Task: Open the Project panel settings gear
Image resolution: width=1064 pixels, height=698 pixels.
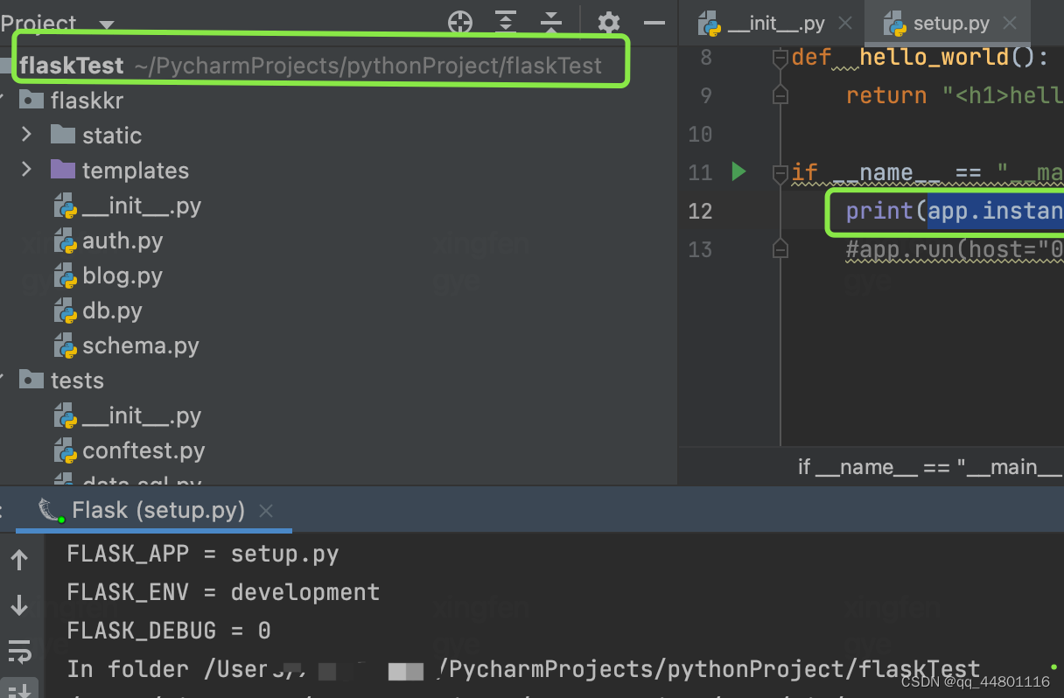Action: coord(609,23)
